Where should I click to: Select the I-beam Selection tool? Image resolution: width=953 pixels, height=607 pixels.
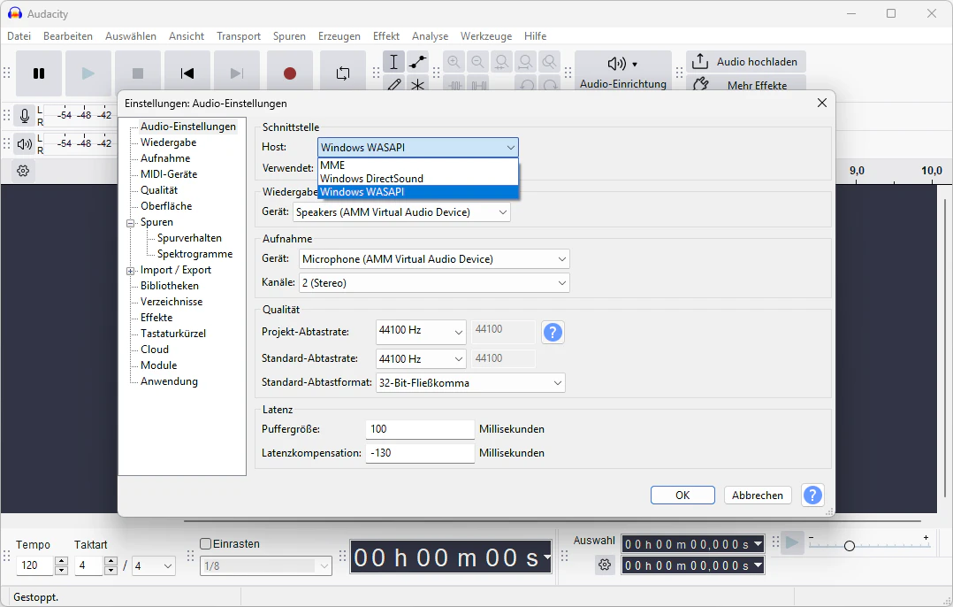[394, 62]
